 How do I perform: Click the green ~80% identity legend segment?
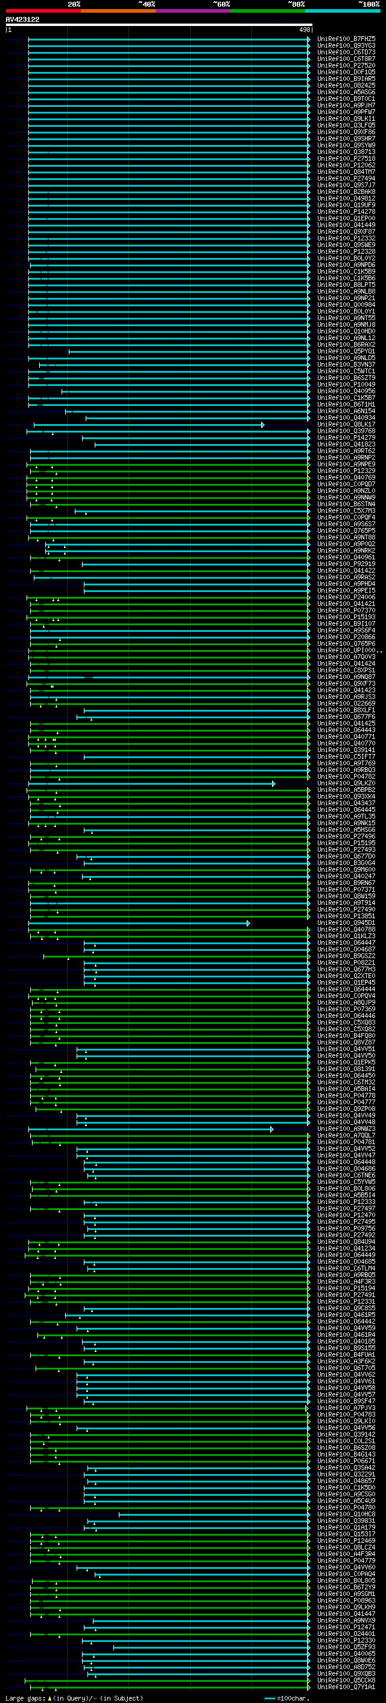tap(268, 11)
